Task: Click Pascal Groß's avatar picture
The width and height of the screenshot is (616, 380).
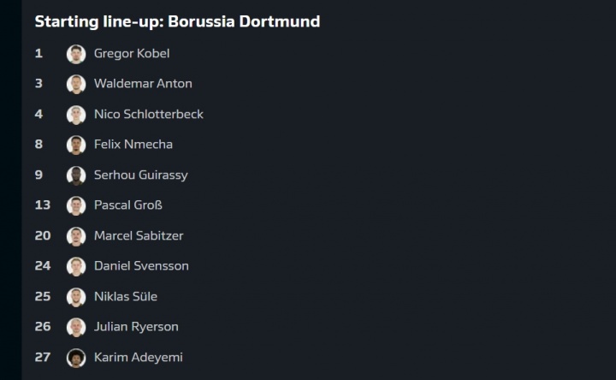Action: (76, 205)
